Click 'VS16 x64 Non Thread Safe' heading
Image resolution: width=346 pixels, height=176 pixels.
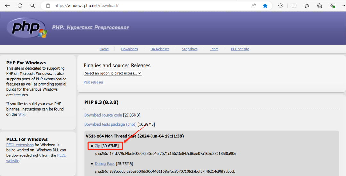click(135, 136)
